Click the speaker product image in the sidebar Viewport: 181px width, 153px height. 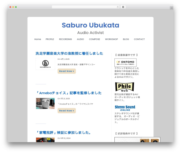point(137,140)
